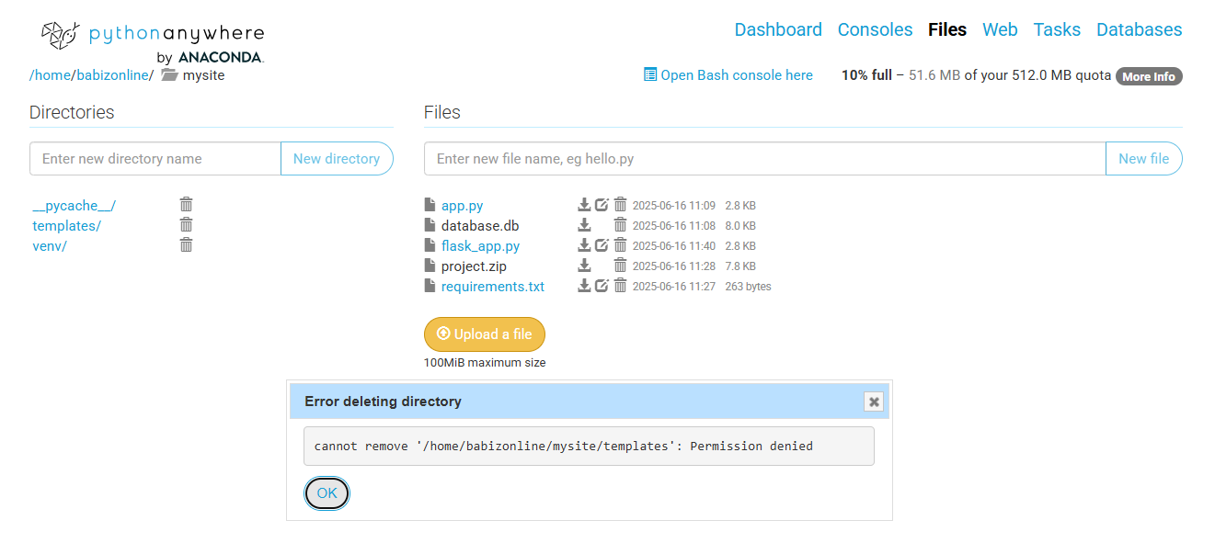Click the New directory button

pyautogui.click(x=337, y=159)
